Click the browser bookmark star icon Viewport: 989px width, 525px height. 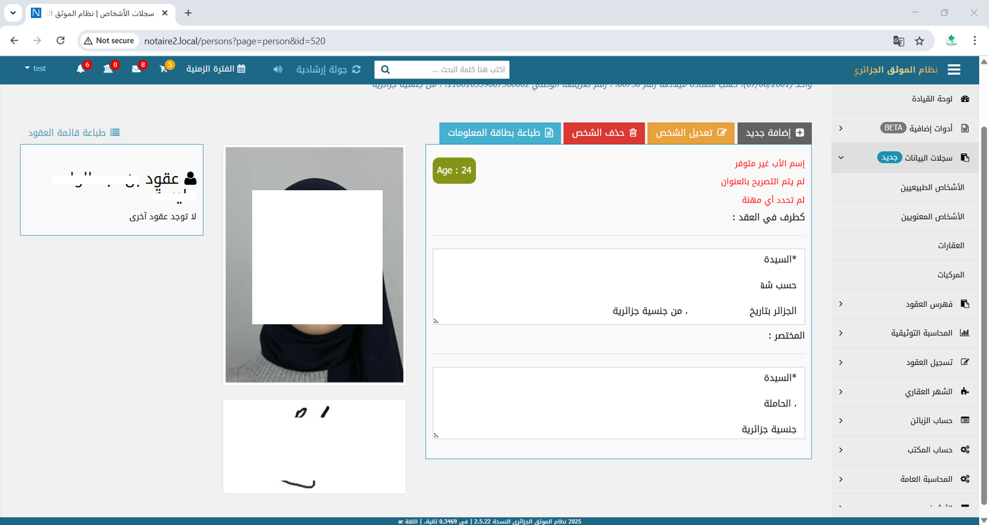pos(919,41)
